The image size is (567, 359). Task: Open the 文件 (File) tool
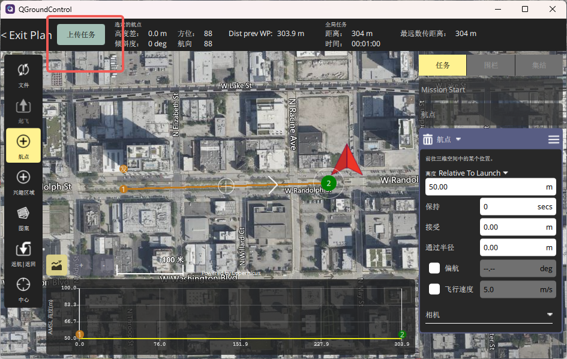(23, 75)
